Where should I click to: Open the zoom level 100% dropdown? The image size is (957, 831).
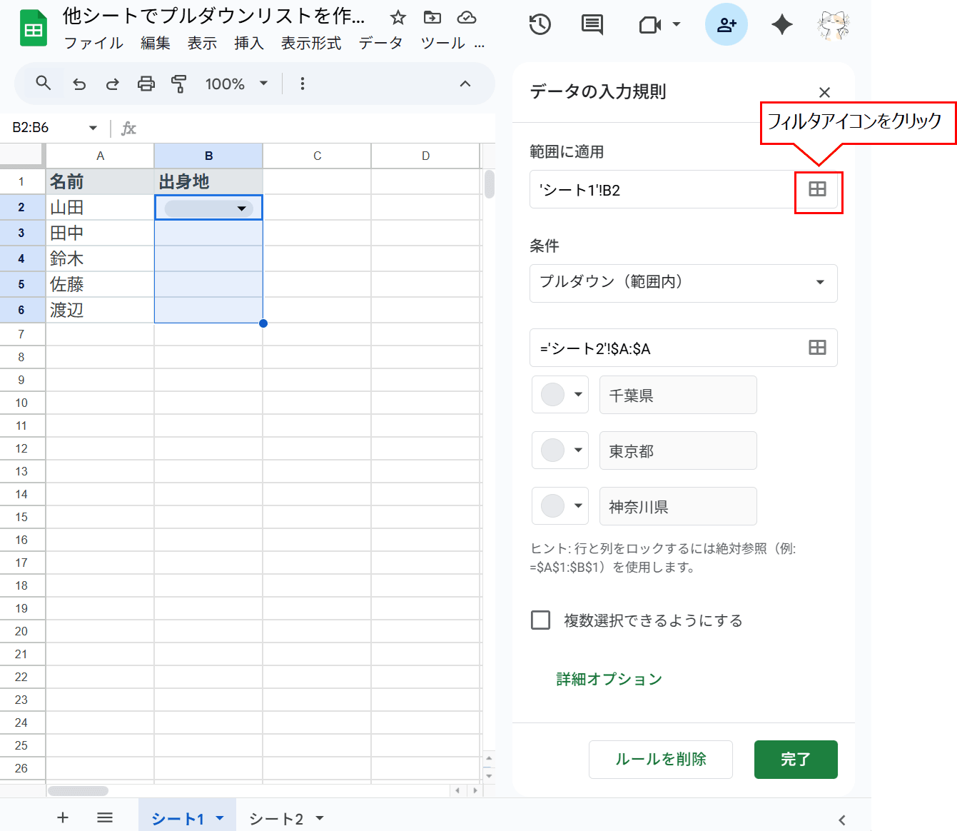236,84
